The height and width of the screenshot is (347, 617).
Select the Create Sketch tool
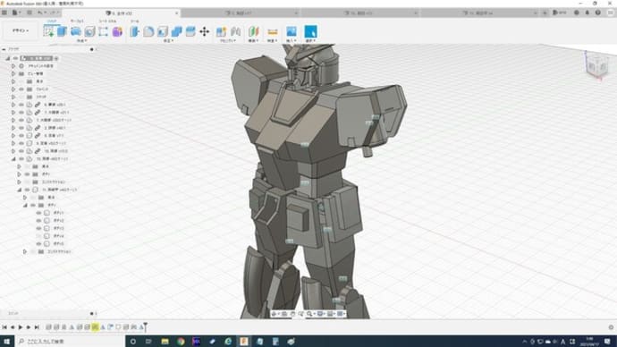(x=49, y=31)
